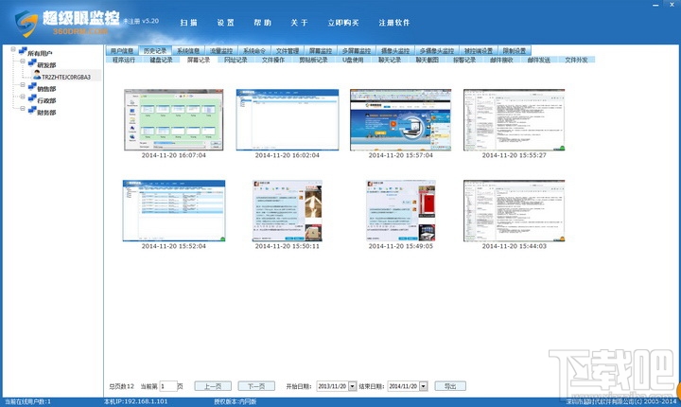This screenshot has width=681, height=407.
Task: Select the 屏幕记录 sub-tab
Action: (x=199, y=60)
